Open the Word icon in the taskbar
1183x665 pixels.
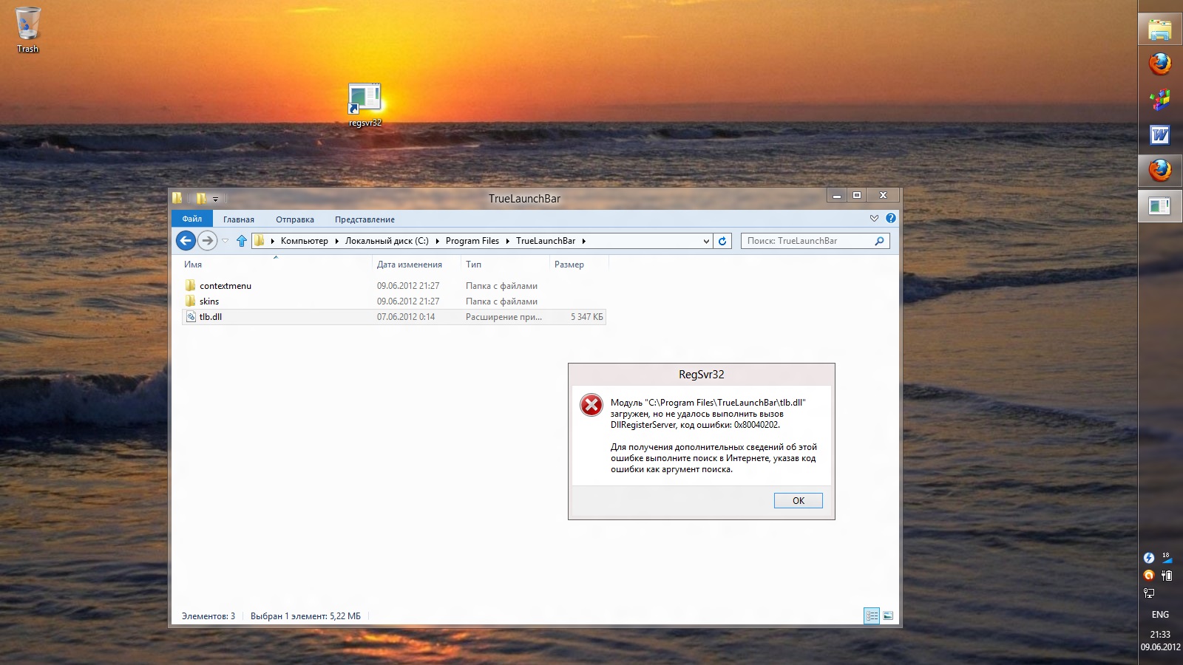click(x=1159, y=135)
